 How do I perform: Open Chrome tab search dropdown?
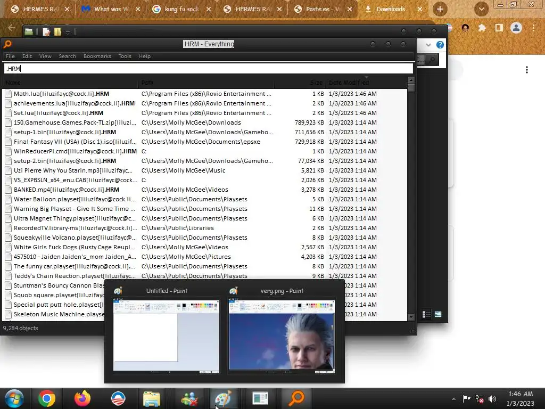(x=481, y=9)
